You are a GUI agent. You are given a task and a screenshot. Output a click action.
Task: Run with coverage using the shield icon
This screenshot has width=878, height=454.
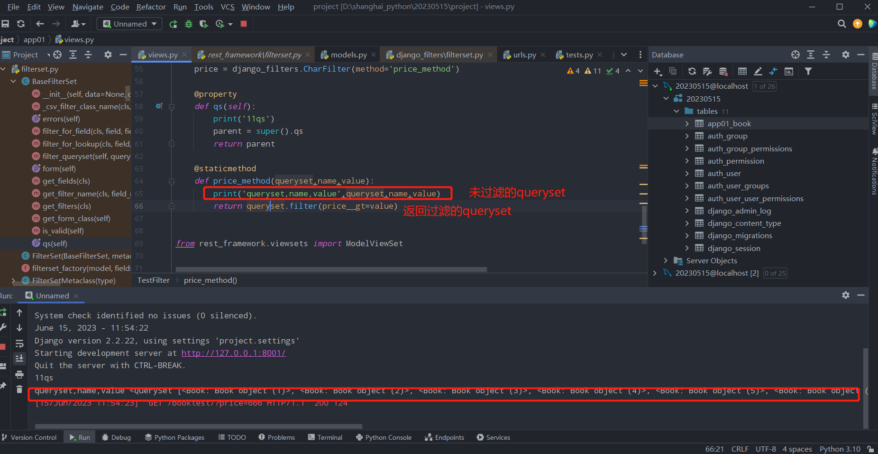coord(204,24)
